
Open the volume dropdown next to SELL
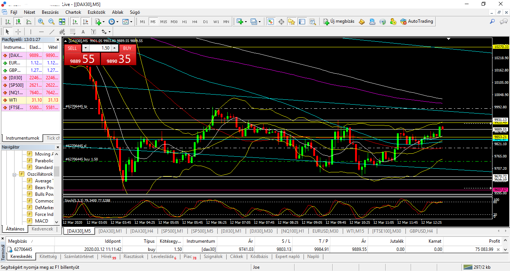click(x=85, y=48)
